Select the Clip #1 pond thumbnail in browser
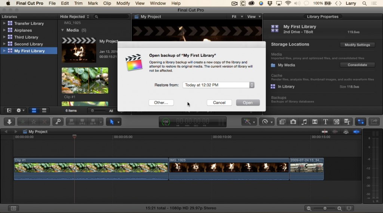Screen dimensions: 383x213 [85, 81]
